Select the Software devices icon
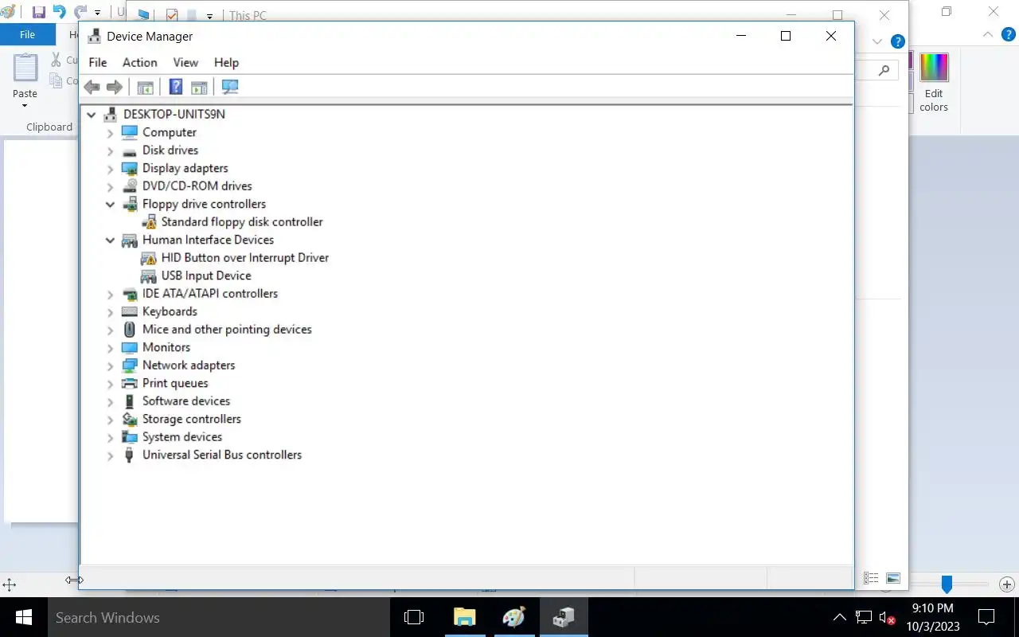Screen dimensions: 1019x637 (x=129, y=401)
